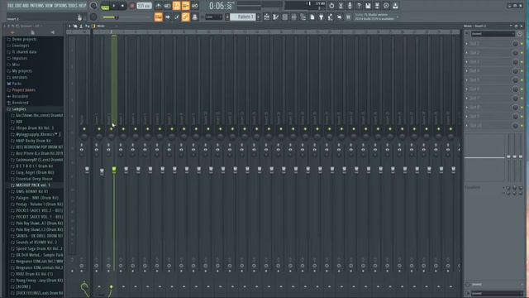This screenshot has width=529, height=298.
Task: Click the Stop button in the transport
Action: 123,6
